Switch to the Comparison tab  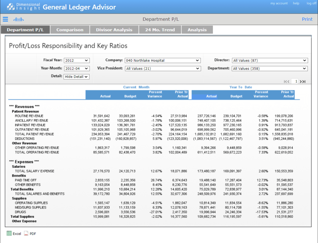[70, 29]
